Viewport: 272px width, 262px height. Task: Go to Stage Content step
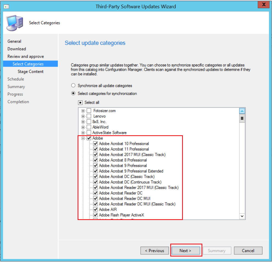[30, 72]
